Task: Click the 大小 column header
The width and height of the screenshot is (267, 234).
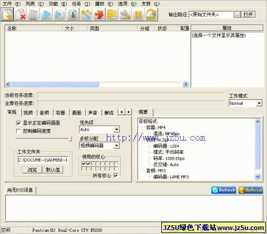Action: click(x=75, y=28)
